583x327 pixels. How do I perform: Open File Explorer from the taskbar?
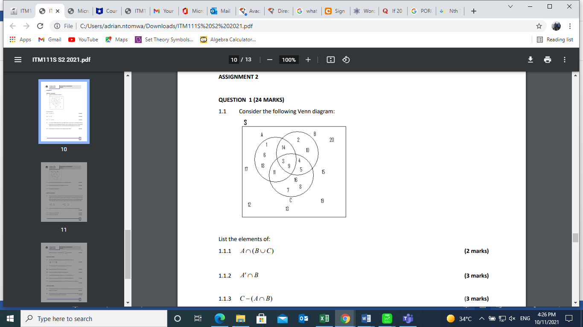(241, 318)
